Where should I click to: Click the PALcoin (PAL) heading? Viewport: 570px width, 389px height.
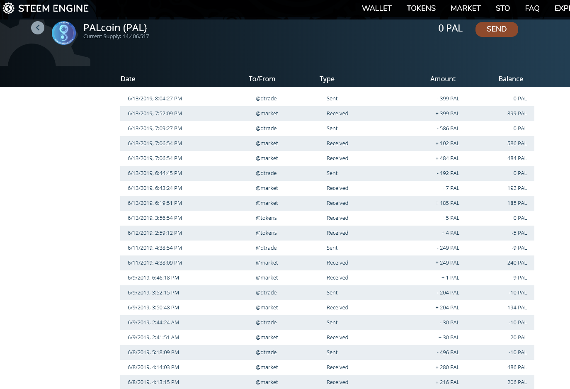coord(115,27)
